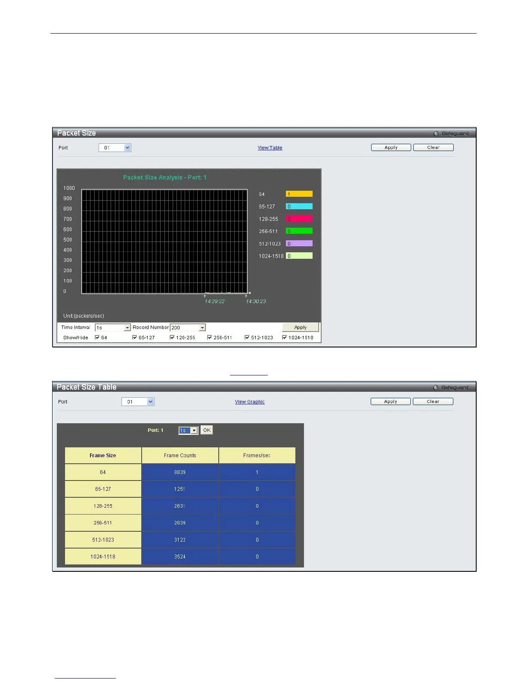Click the 1024-1518 frame size row cell
This screenshot has height=682, width=527.
click(103, 556)
